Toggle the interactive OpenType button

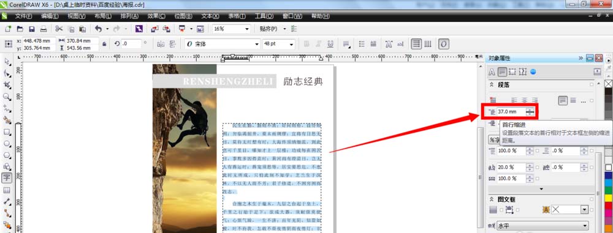tap(443, 44)
